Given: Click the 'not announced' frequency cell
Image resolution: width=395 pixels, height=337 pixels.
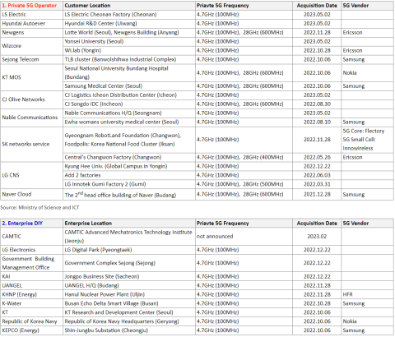Looking at the screenshot, I should click(244, 237).
